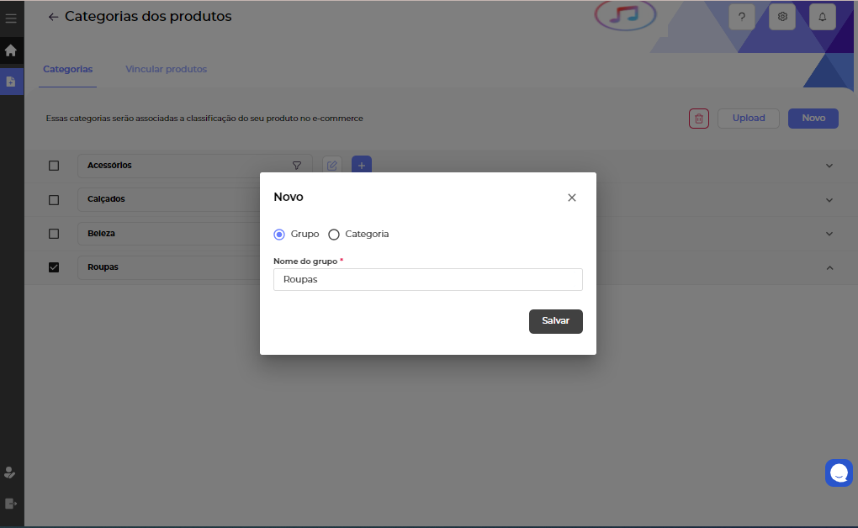Close the Novo dialog
Image resolution: width=858 pixels, height=528 pixels.
572,198
